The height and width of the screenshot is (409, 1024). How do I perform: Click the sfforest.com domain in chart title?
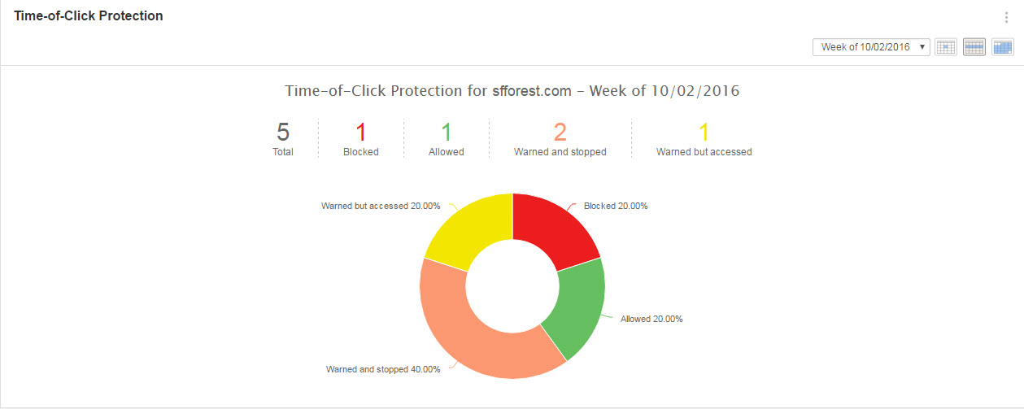point(532,91)
